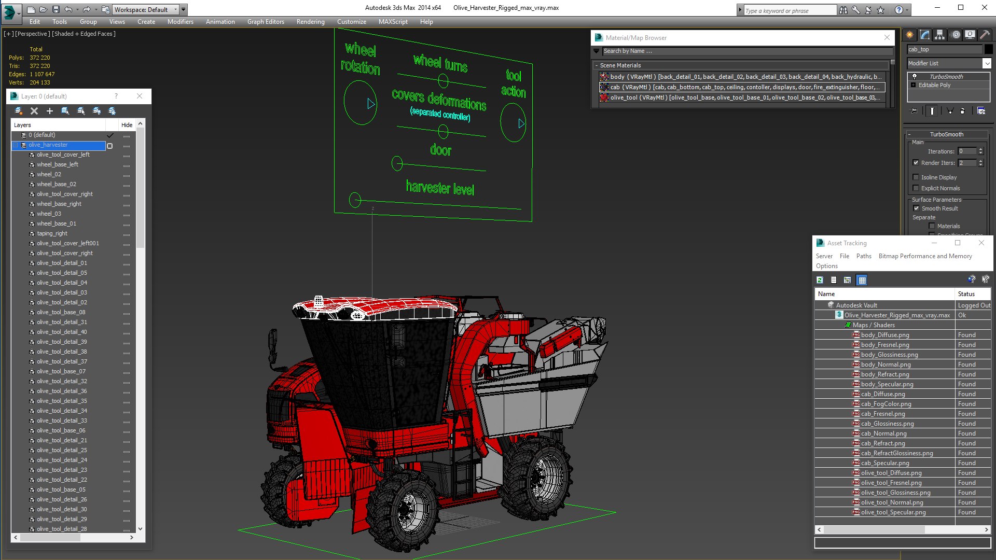Toggle the olive_harvester layer current-layer box
The width and height of the screenshot is (996, 560).
click(x=109, y=146)
